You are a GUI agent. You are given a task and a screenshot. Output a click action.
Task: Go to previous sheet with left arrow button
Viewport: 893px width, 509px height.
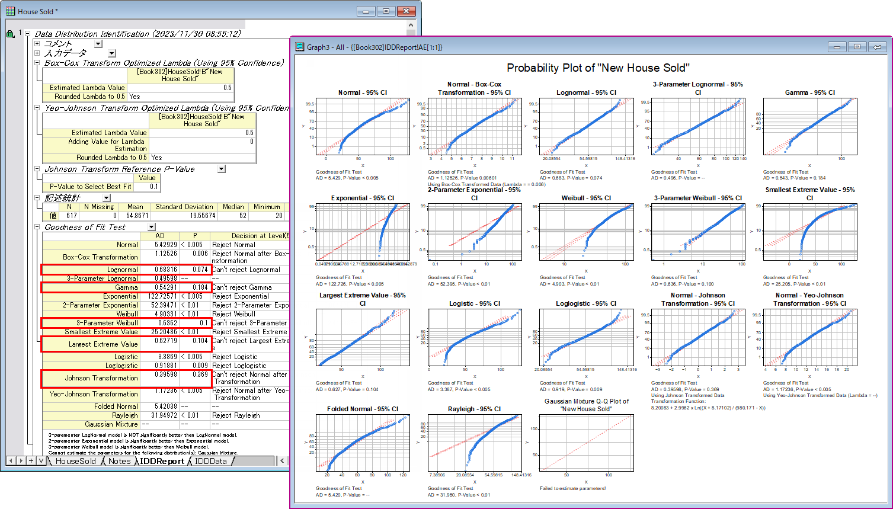click(x=11, y=460)
